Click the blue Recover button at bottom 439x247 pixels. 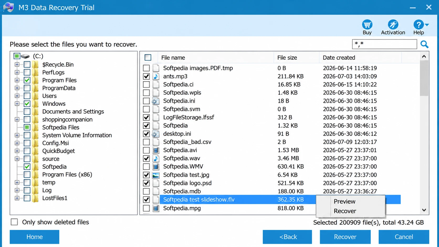(345, 237)
